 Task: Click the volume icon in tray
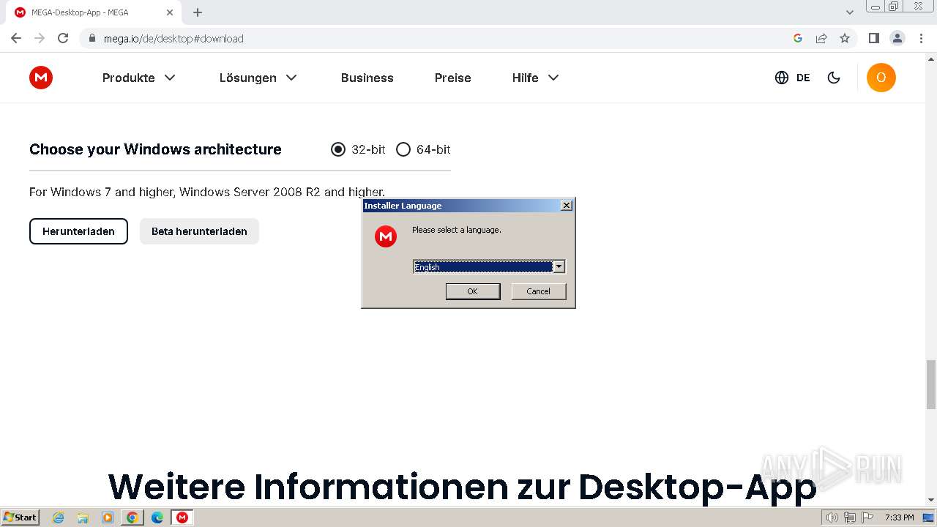[x=832, y=517]
